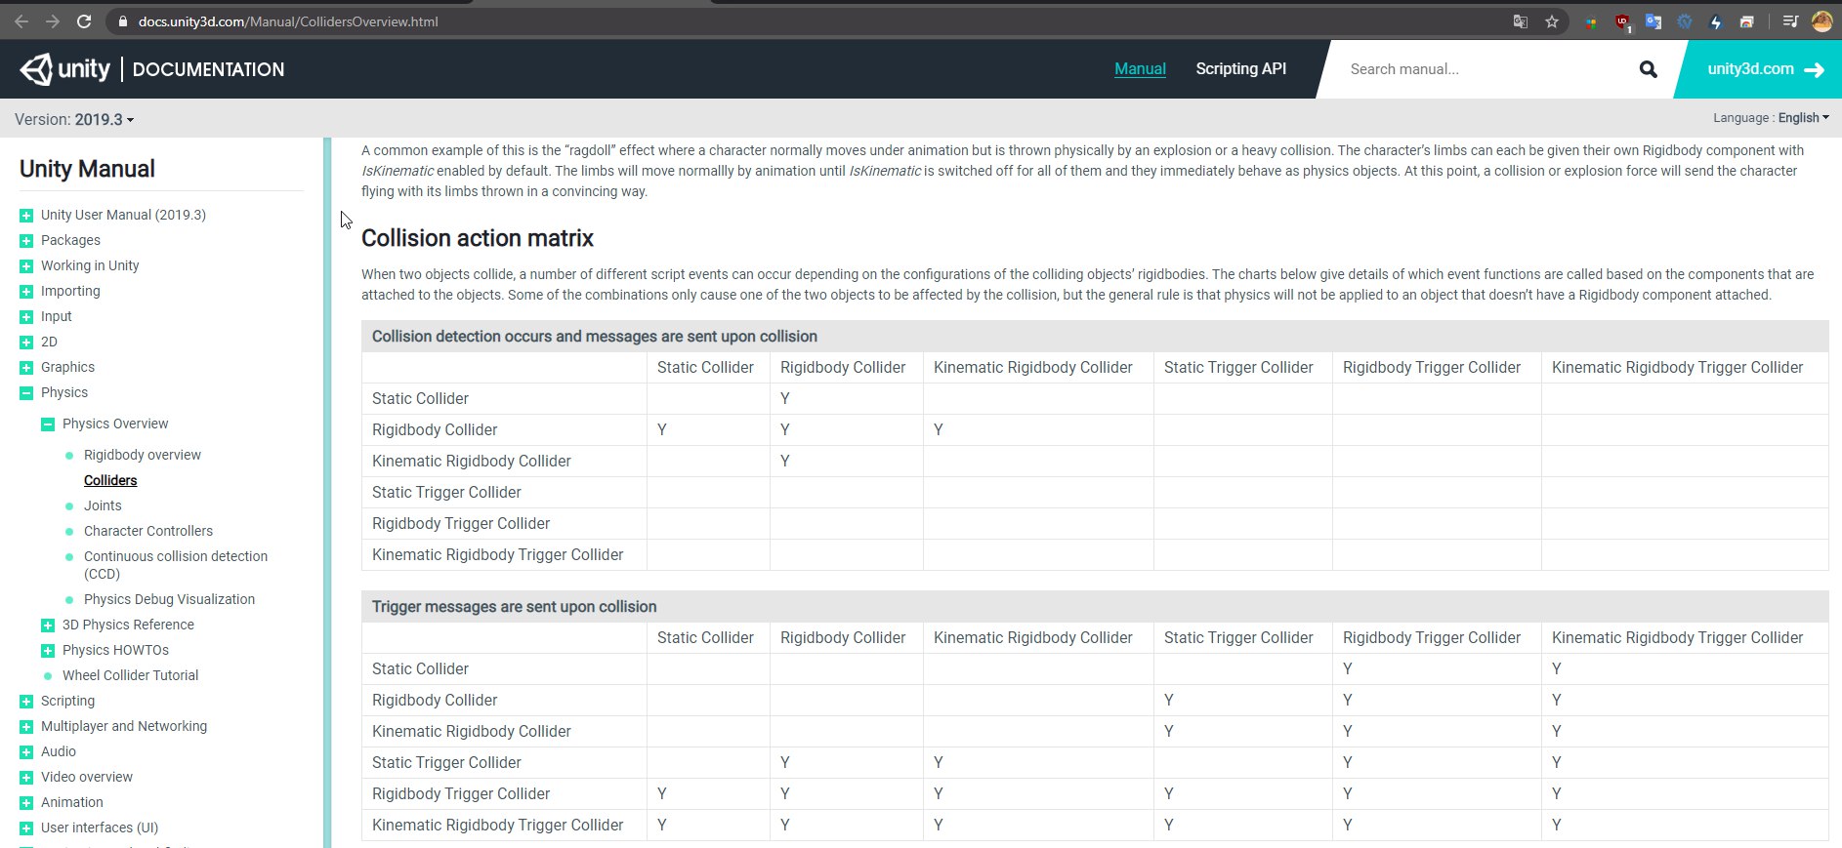1842x848 pixels.
Task: Click the blue gear extension icon
Action: pos(1685,21)
